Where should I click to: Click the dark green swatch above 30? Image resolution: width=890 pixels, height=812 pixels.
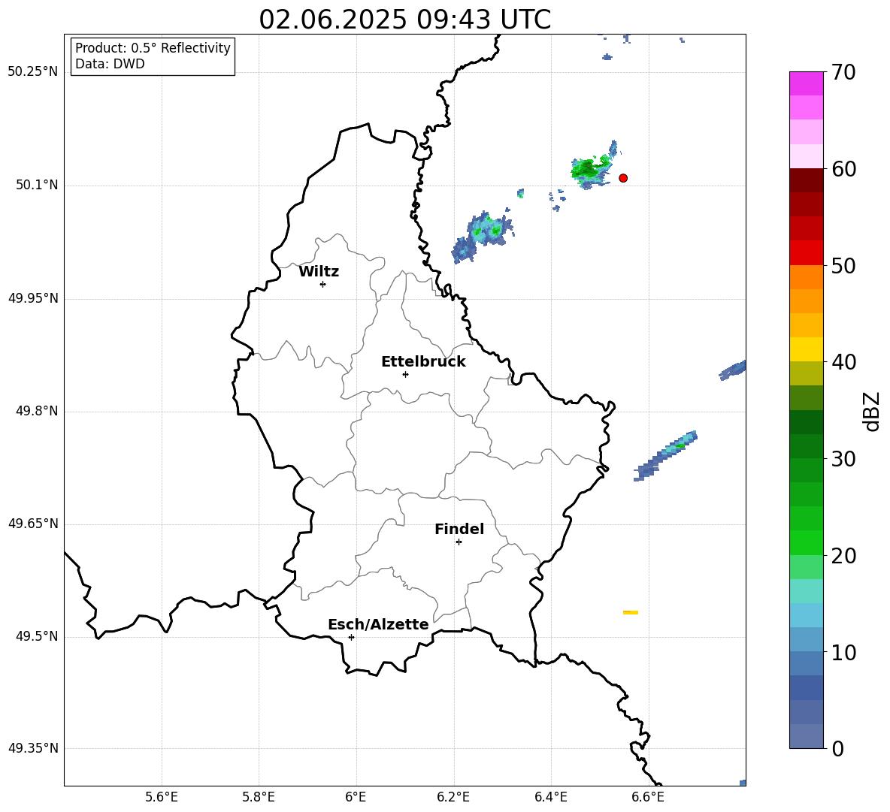click(x=806, y=446)
